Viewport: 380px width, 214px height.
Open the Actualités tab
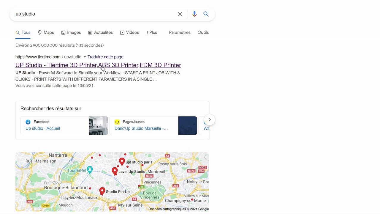(100, 32)
